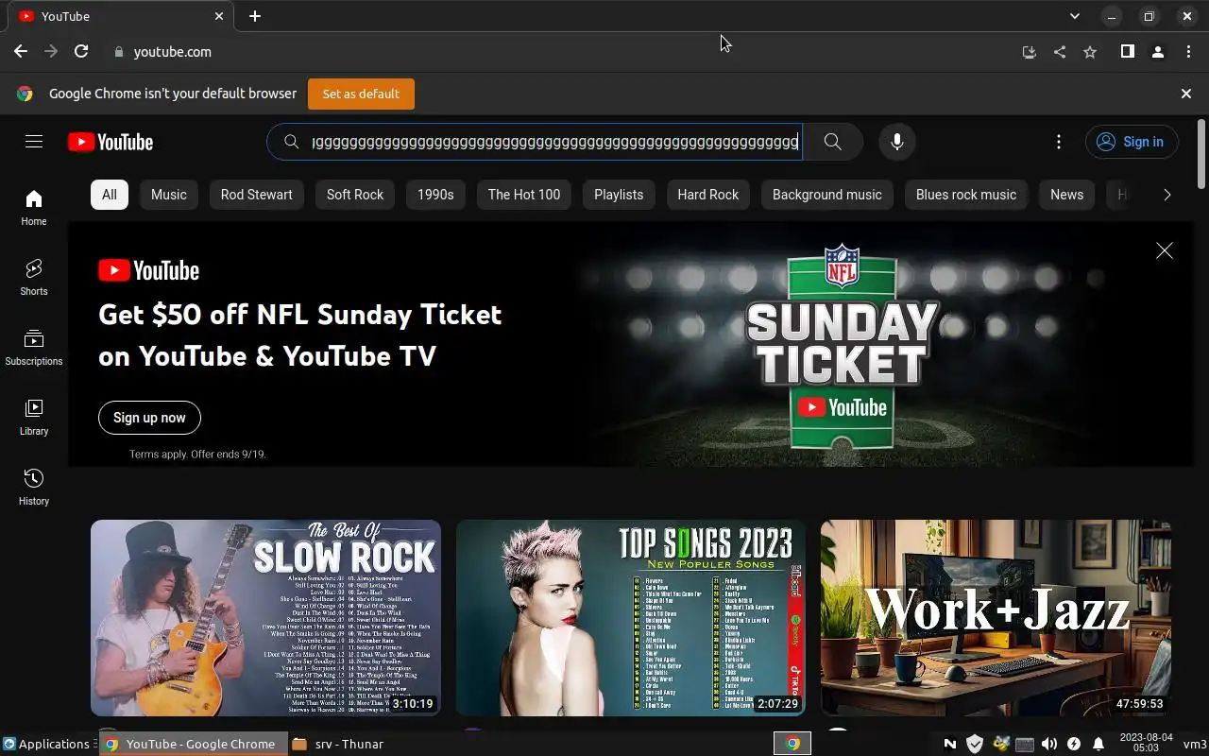Image resolution: width=1209 pixels, height=756 pixels.
Task: Reload the YouTube page
Action: tap(81, 52)
